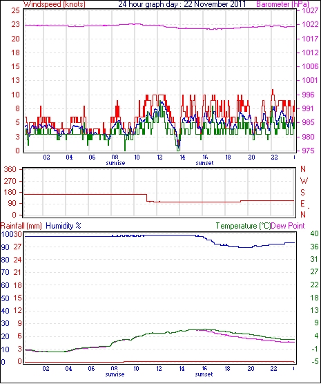Click the 975 barometer scale value
This screenshot has height=384, width=321.
(x=309, y=151)
